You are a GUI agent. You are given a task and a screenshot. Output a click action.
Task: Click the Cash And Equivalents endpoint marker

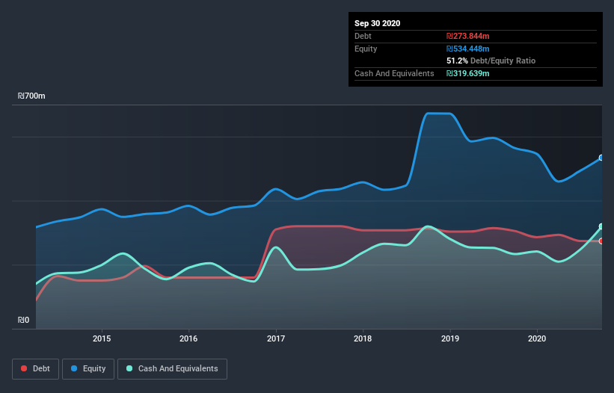pyautogui.click(x=601, y=226)
